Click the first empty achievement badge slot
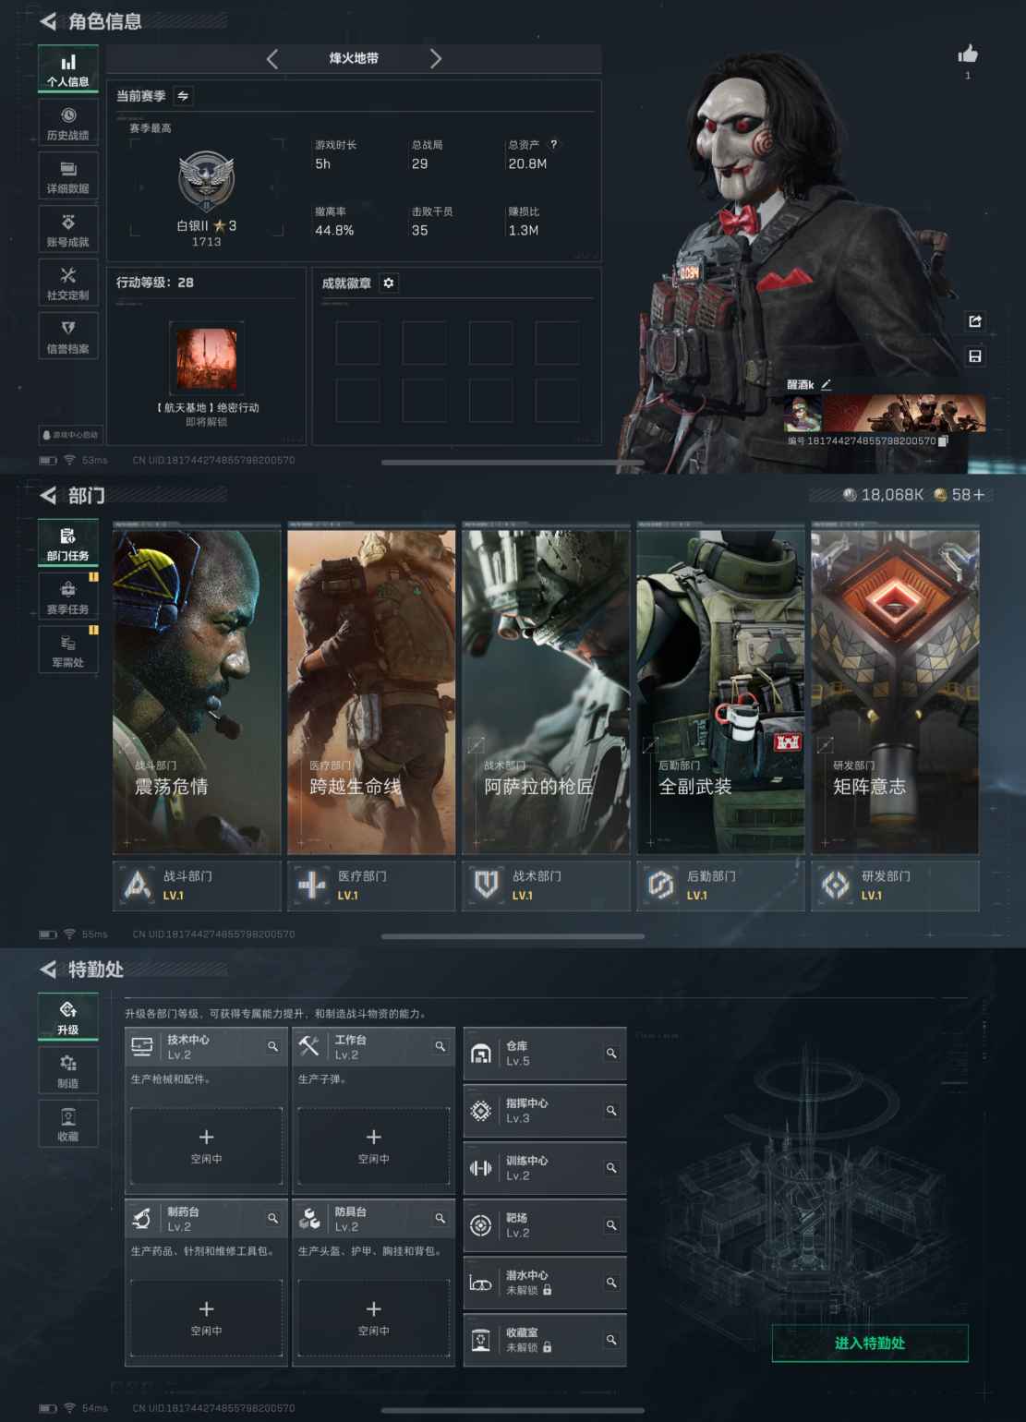The image size is (1026, 1422). (x=357, y=343)
